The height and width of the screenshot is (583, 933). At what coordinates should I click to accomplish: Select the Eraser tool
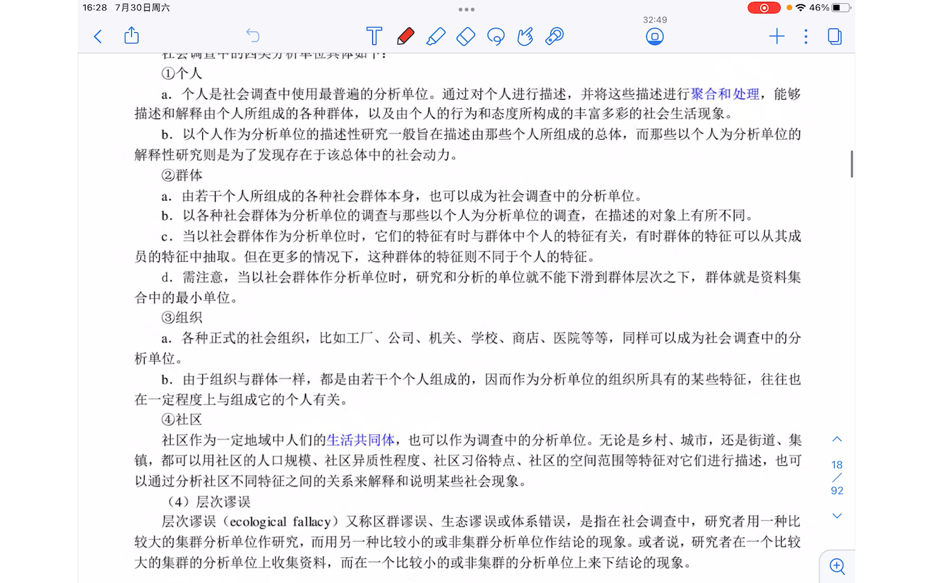coord(465,36)
